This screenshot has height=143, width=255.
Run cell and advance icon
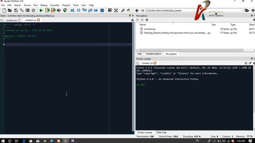coord(53,10)
